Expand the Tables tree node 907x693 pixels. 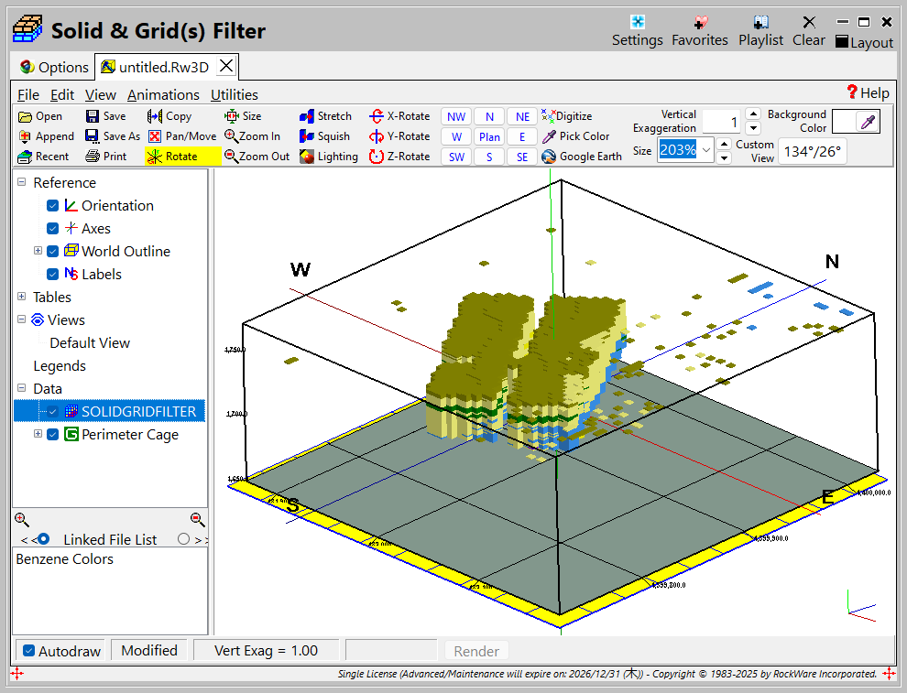point(21,297)
